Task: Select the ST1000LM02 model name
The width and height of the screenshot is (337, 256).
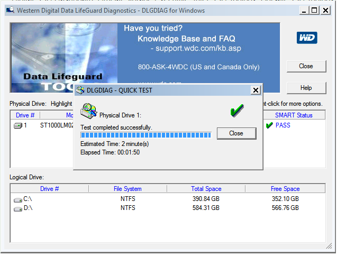Action: click(x=57, y=125)
